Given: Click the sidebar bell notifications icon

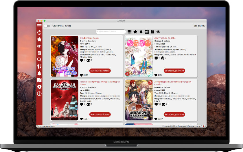Looking at the screenshot, I should point(39,73).
